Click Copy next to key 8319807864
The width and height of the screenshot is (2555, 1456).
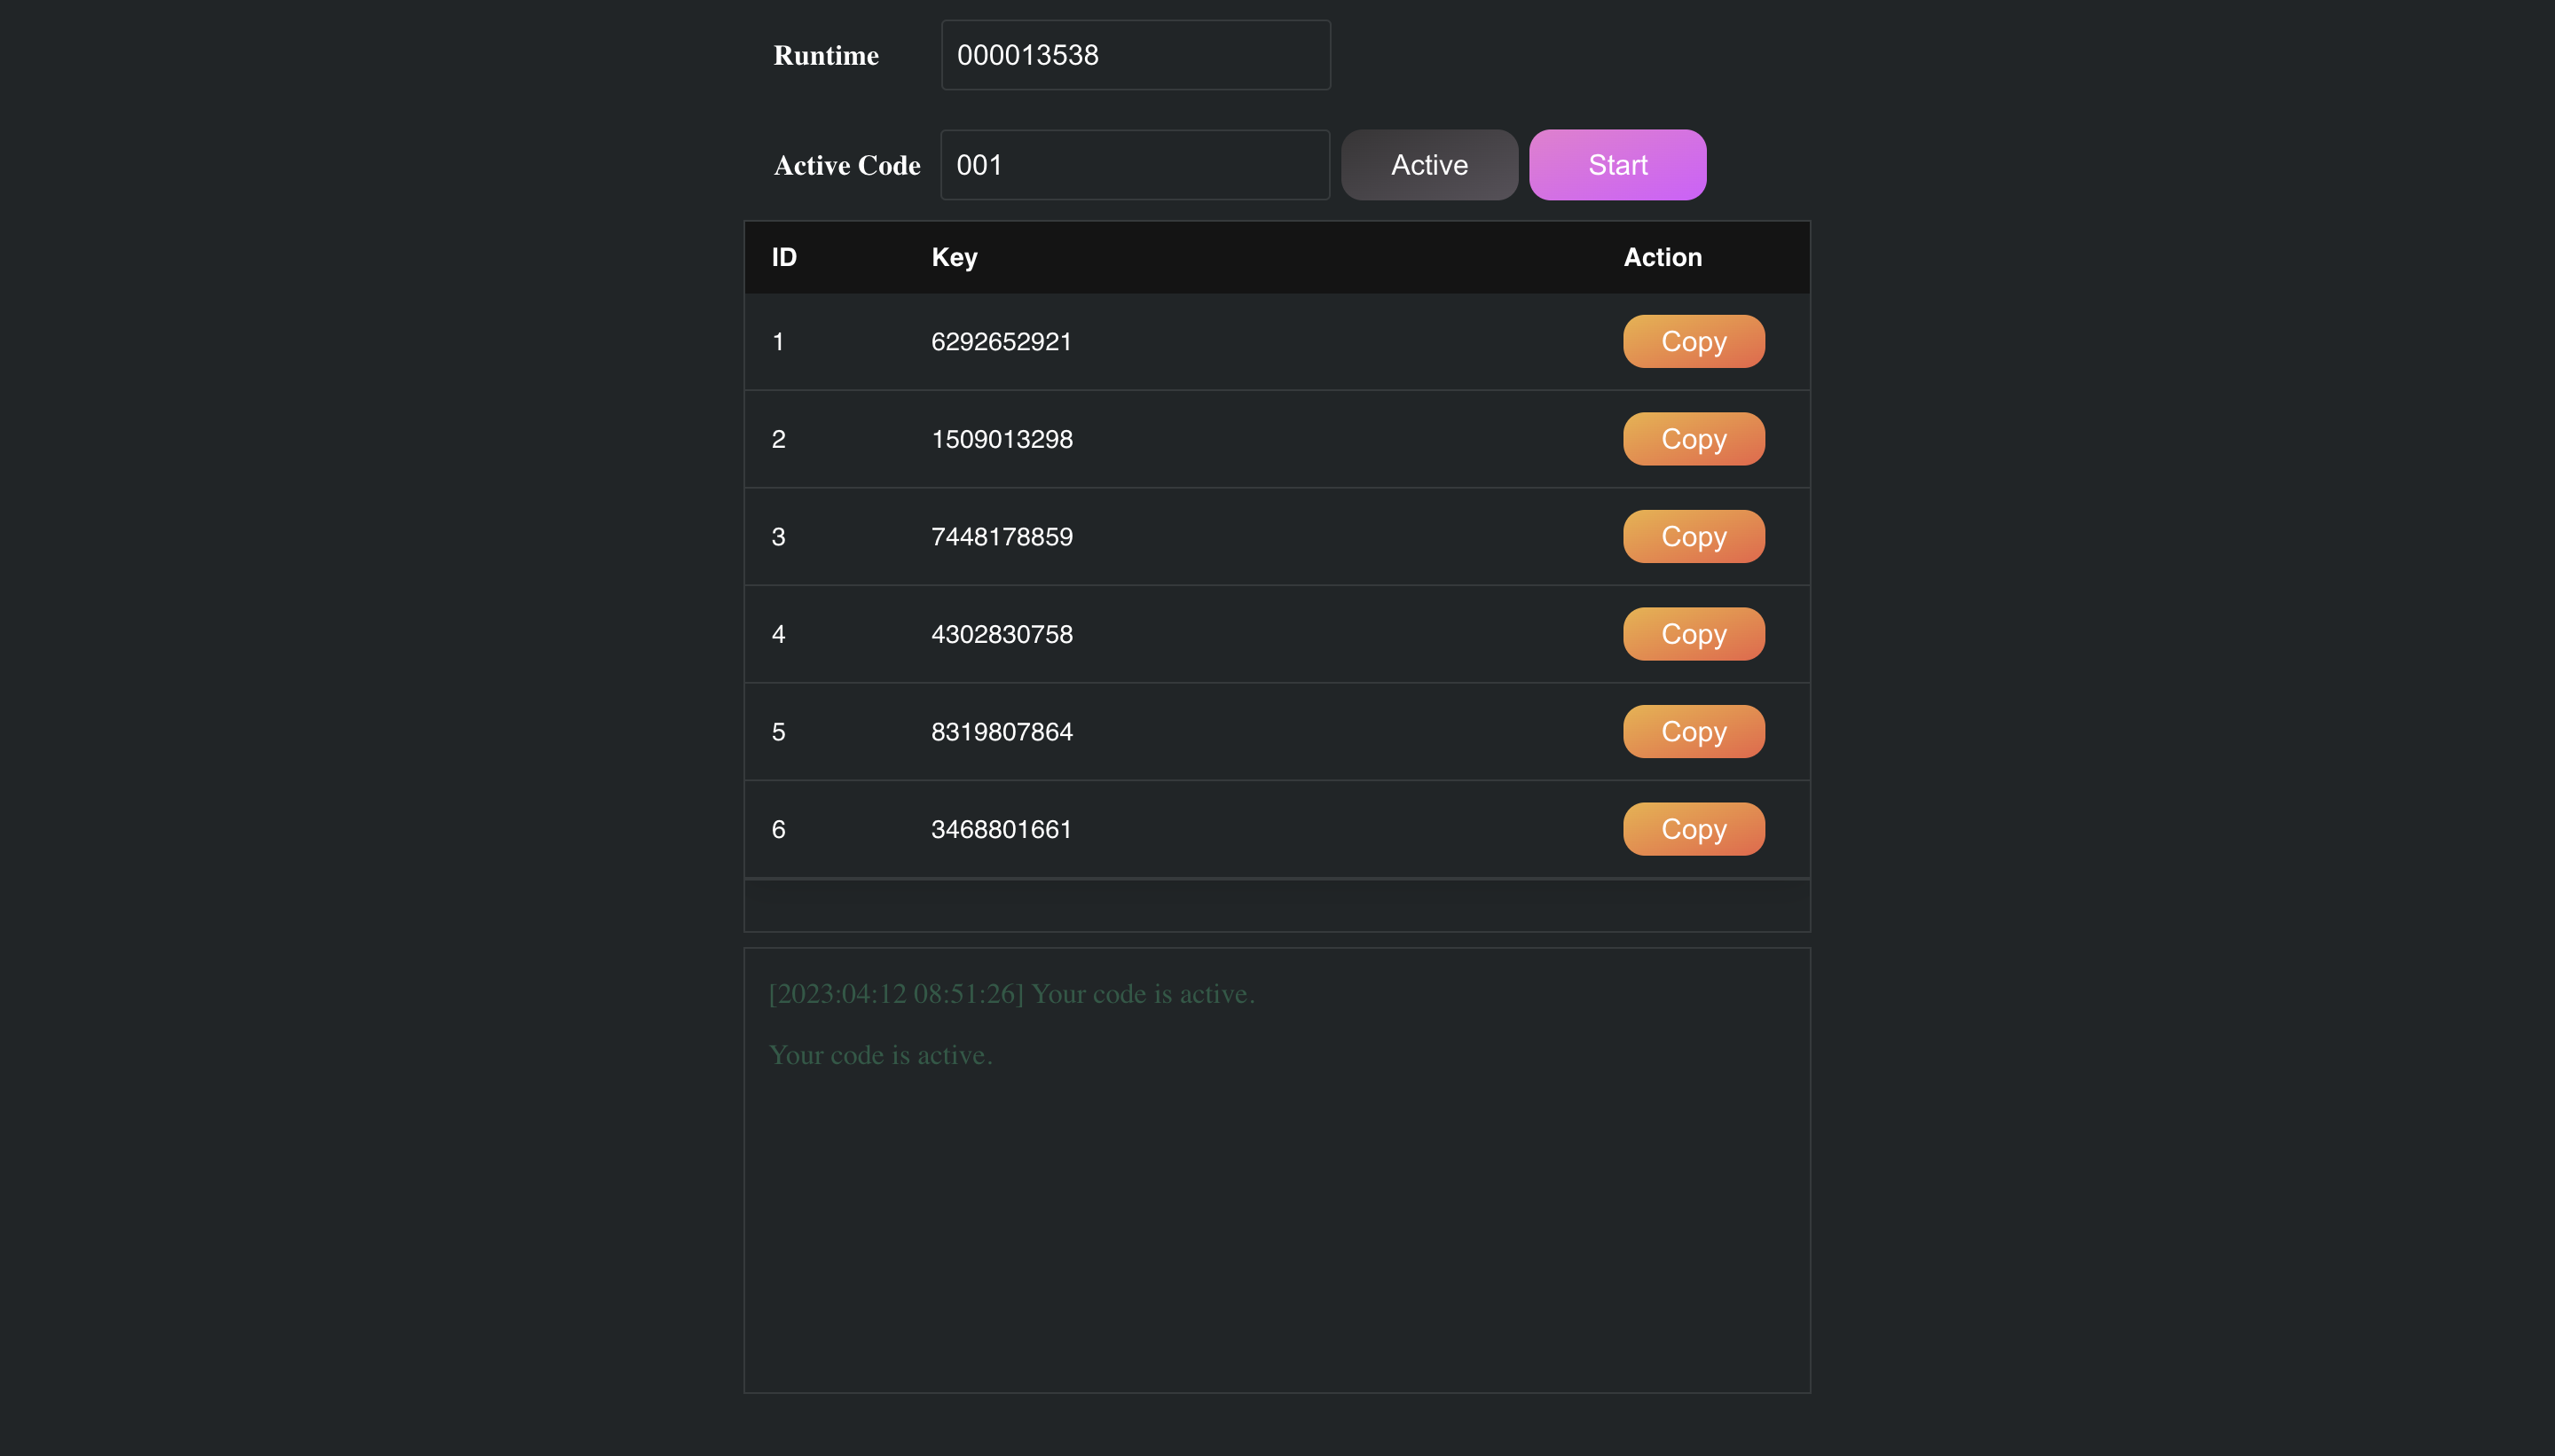(1693, 732)
